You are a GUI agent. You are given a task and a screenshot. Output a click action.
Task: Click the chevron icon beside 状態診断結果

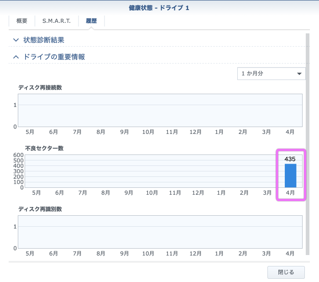coord(16,40)
